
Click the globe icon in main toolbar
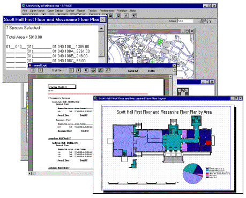point(110,16)
